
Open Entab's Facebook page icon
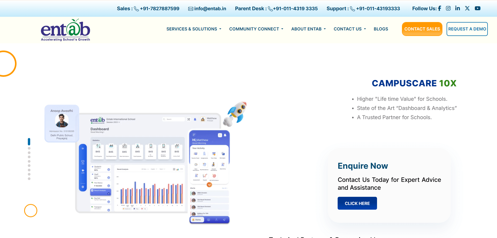coord(439,8)
